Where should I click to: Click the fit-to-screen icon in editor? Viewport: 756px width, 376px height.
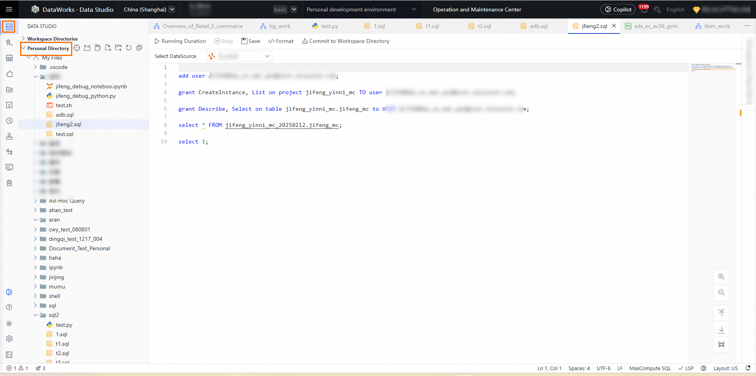(721, 345)
